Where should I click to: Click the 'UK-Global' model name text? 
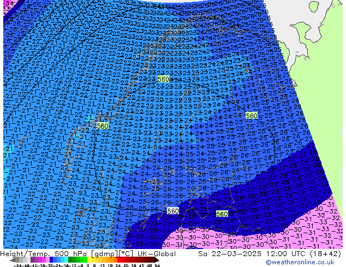[157, 254]
